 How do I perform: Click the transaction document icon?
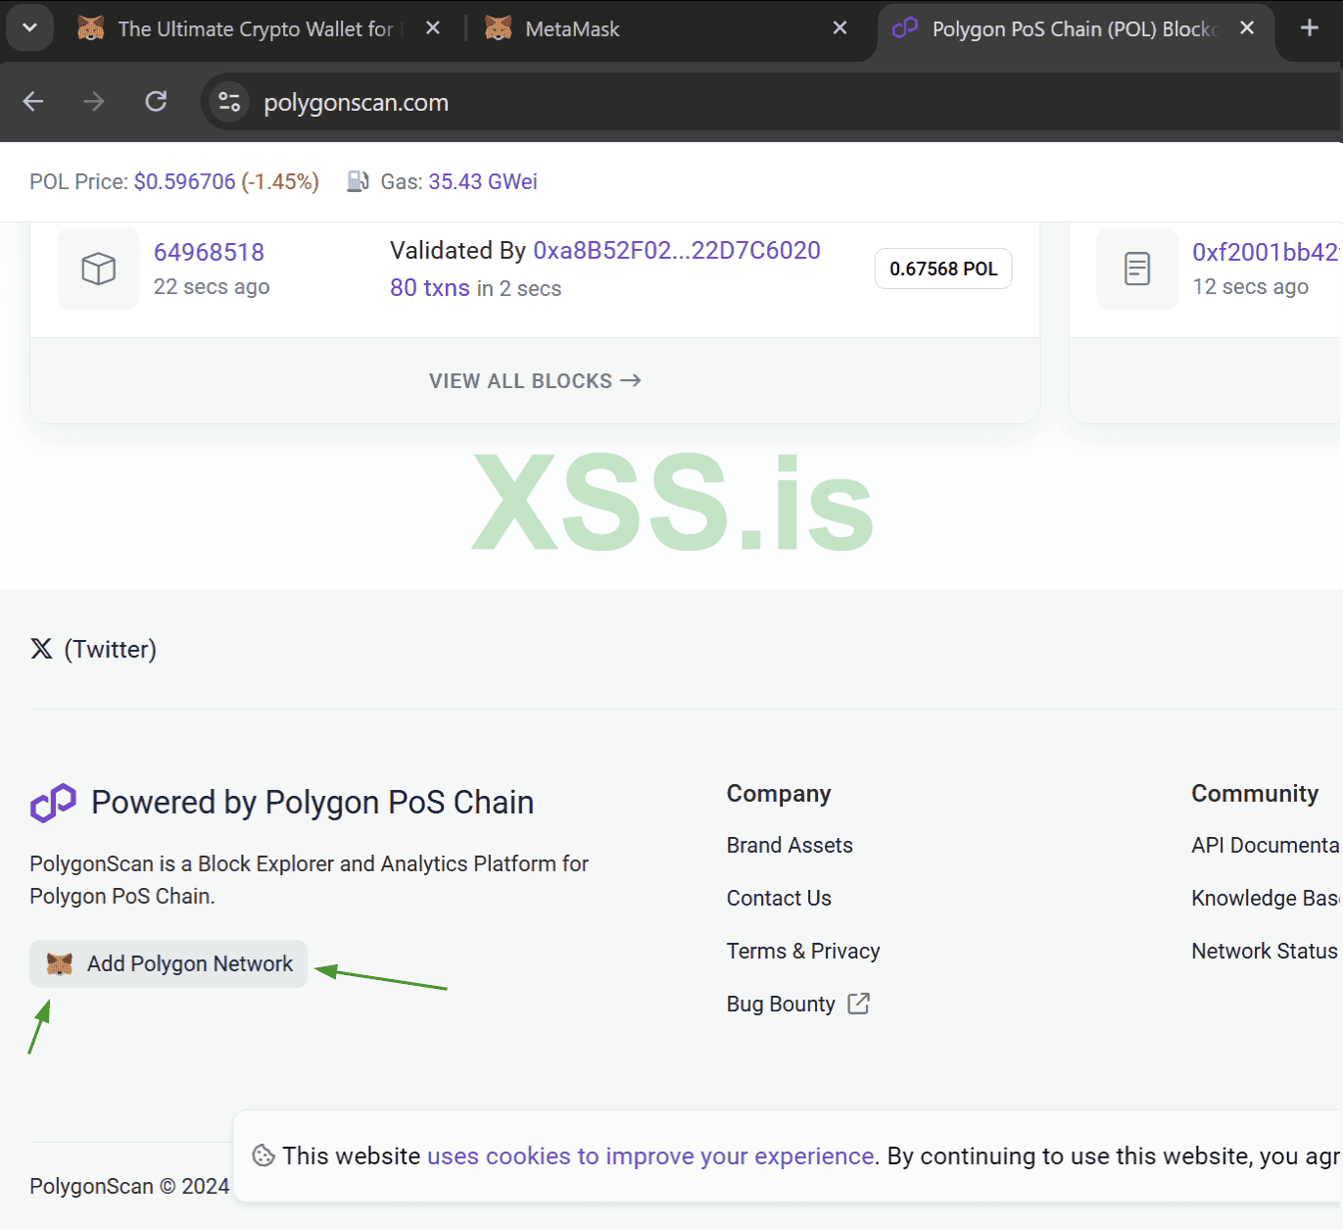pos(1137,269)
